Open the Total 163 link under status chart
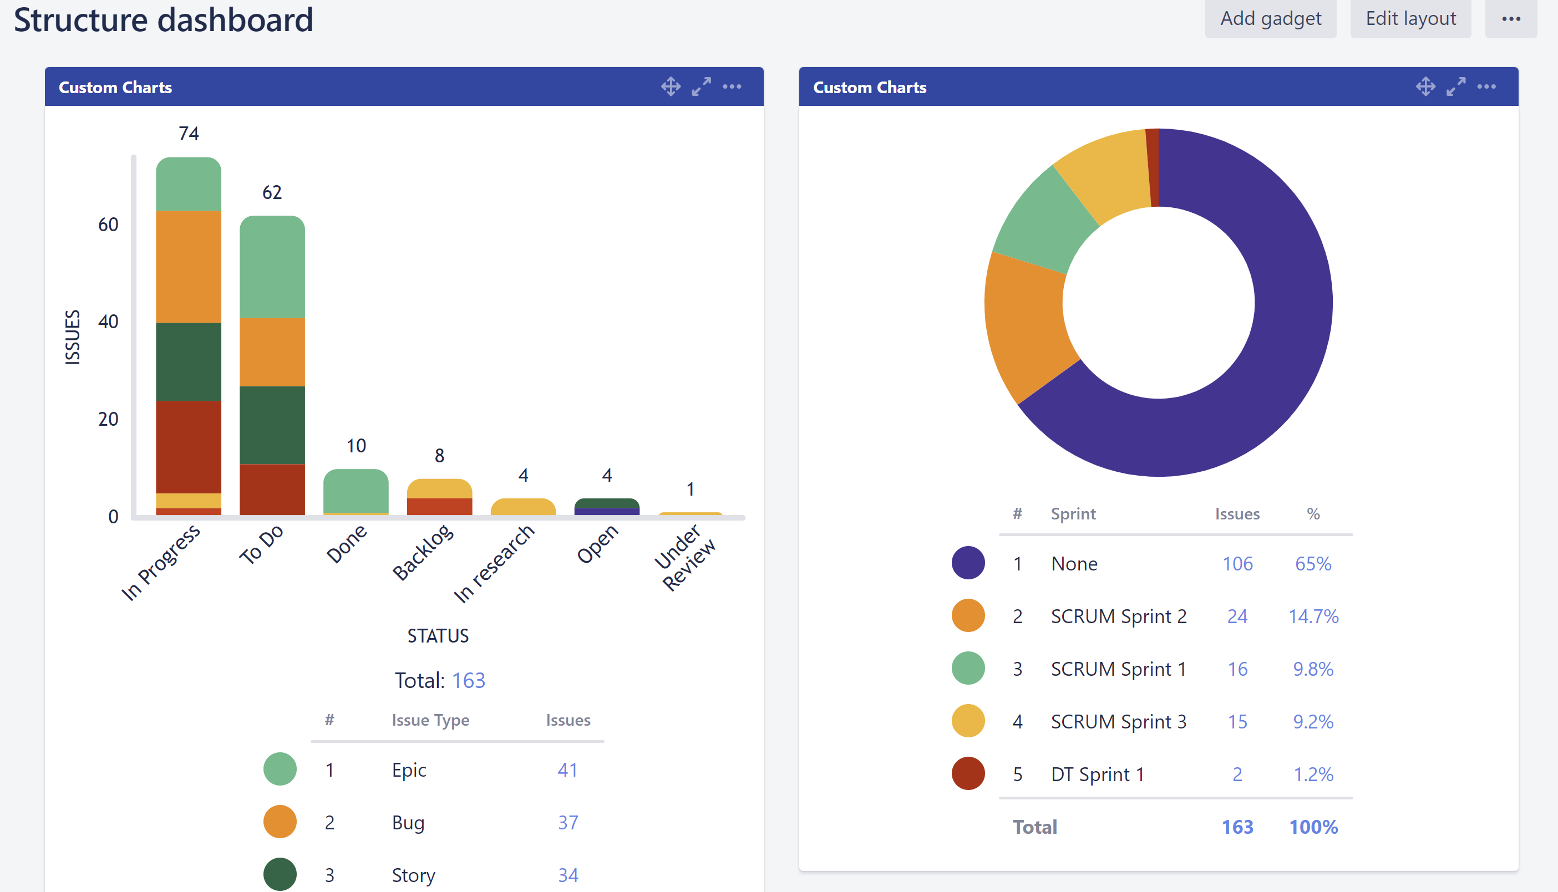 468,680
